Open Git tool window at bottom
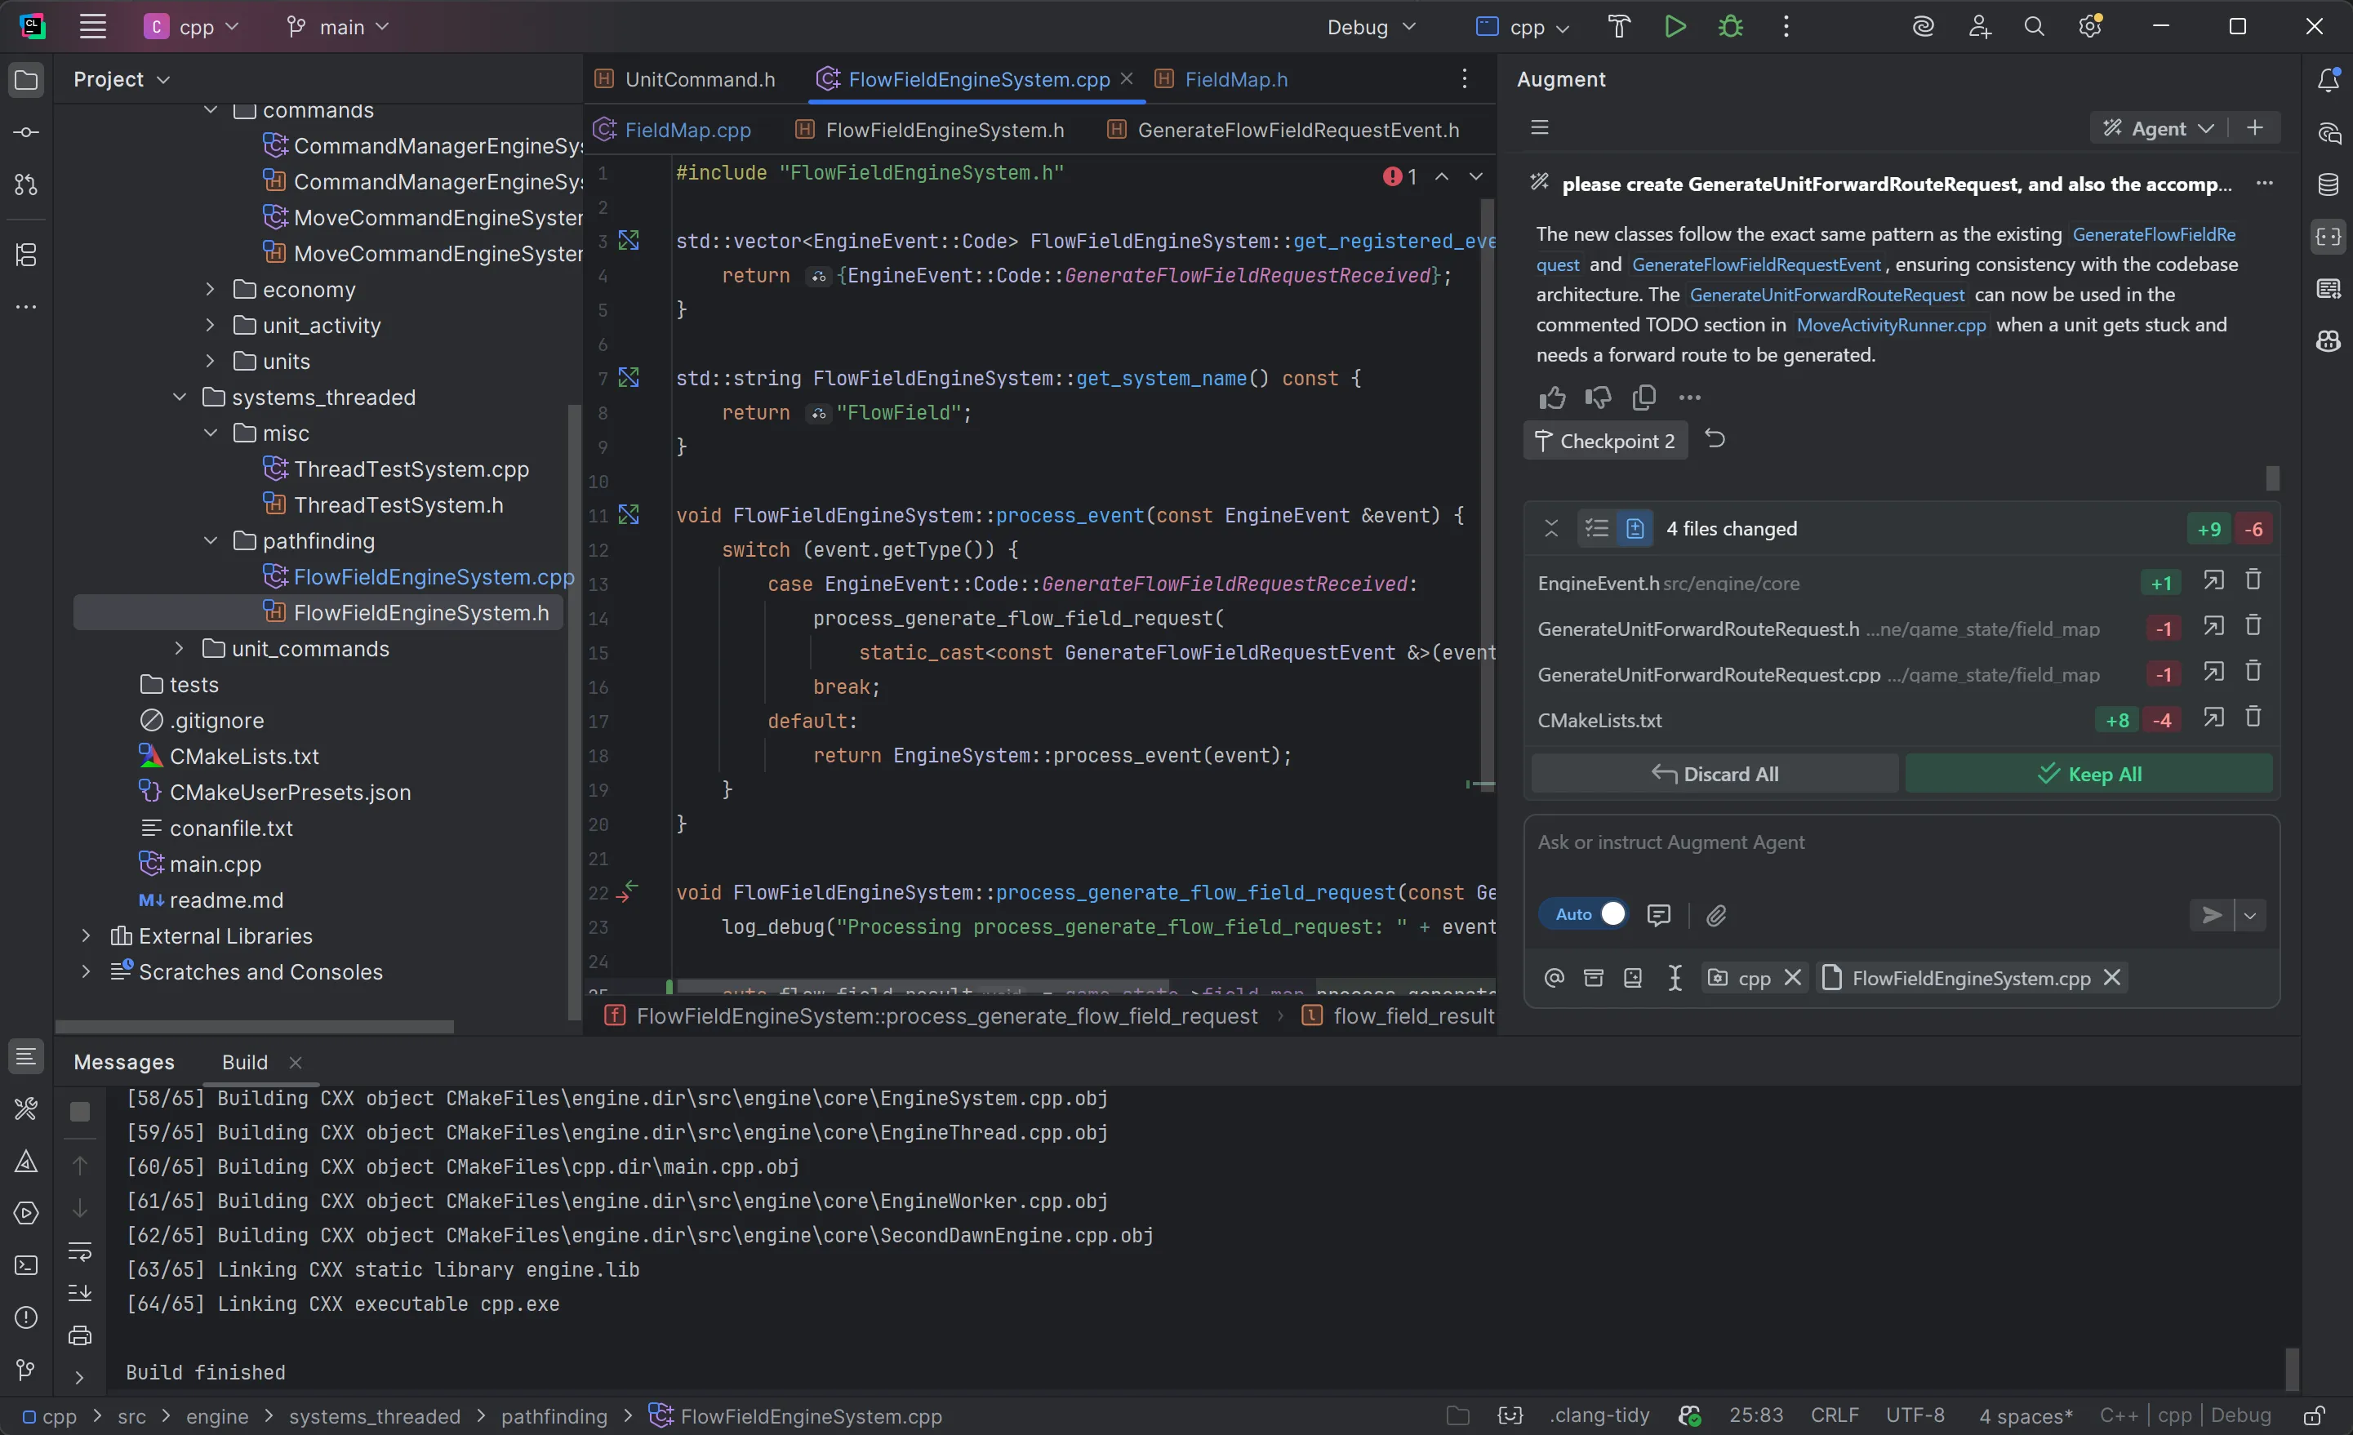The width and height of the screenshot is (2353, 1435). pyautogui.click(x=27, y=1370)
